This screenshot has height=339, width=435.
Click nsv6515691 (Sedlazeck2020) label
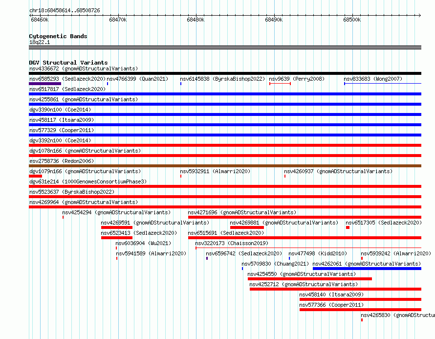pos(226,233)
